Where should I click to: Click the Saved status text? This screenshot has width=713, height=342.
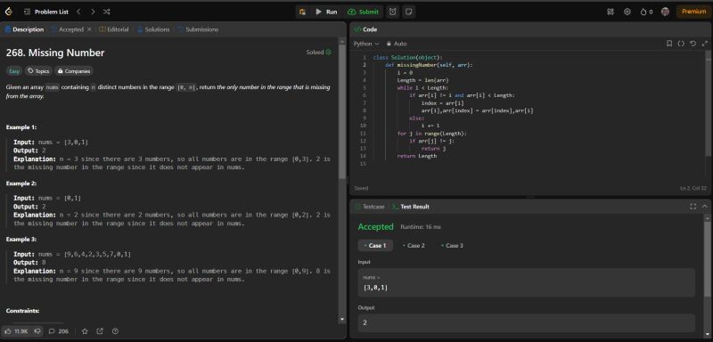(x=362, y=189)
